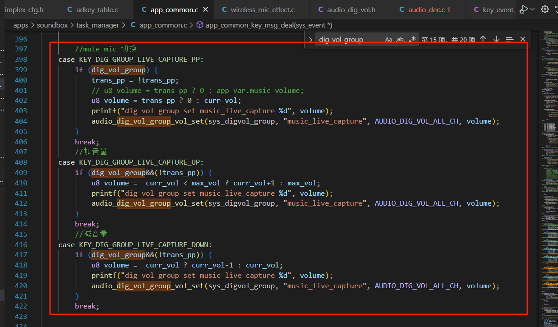Open the app_common_key_msg_deal function breadcrumb

tap(269, 25)
